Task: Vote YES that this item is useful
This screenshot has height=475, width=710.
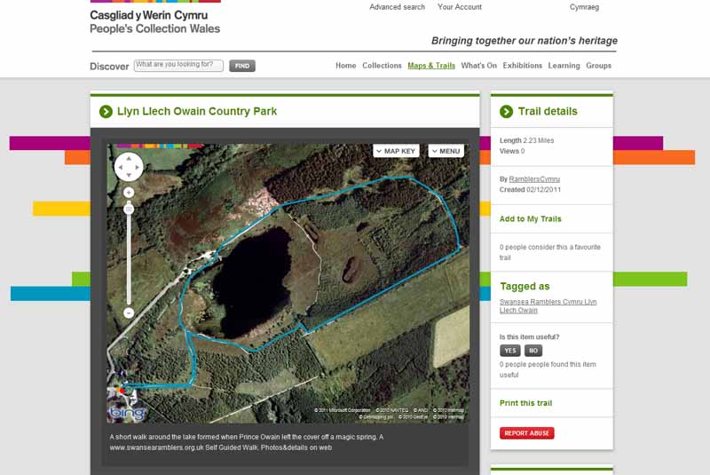Action: [509, 351]
